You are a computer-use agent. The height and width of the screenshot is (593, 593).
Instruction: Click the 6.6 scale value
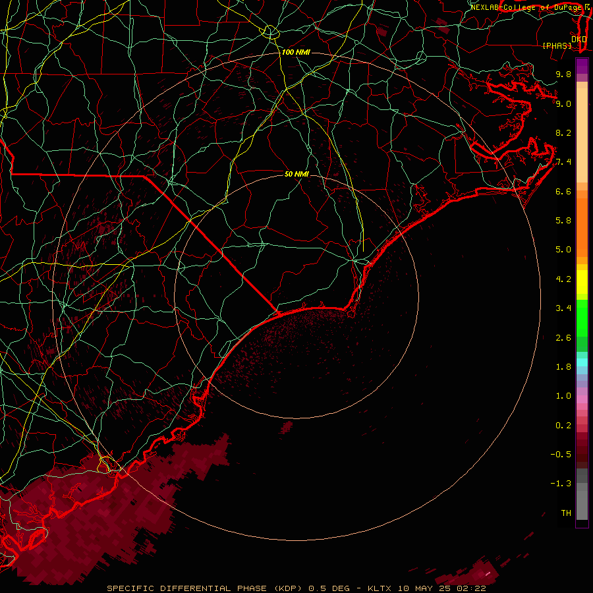pyautogui.click(x=563, y=191)
